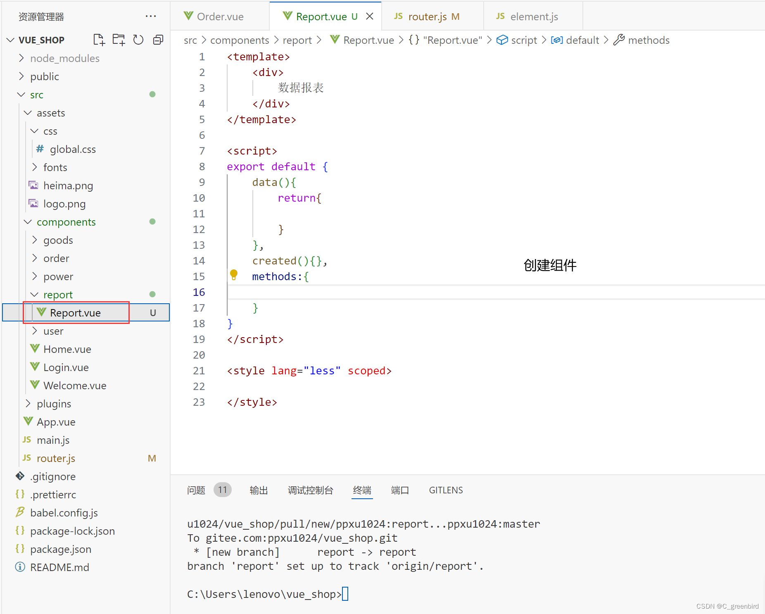Open global.css from the file tree
Viewport: 765px width, 614px height.
pos(86,149)
